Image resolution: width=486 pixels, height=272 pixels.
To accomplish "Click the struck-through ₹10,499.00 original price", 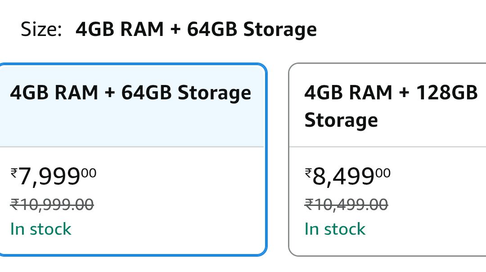I will tap(346, 205).
